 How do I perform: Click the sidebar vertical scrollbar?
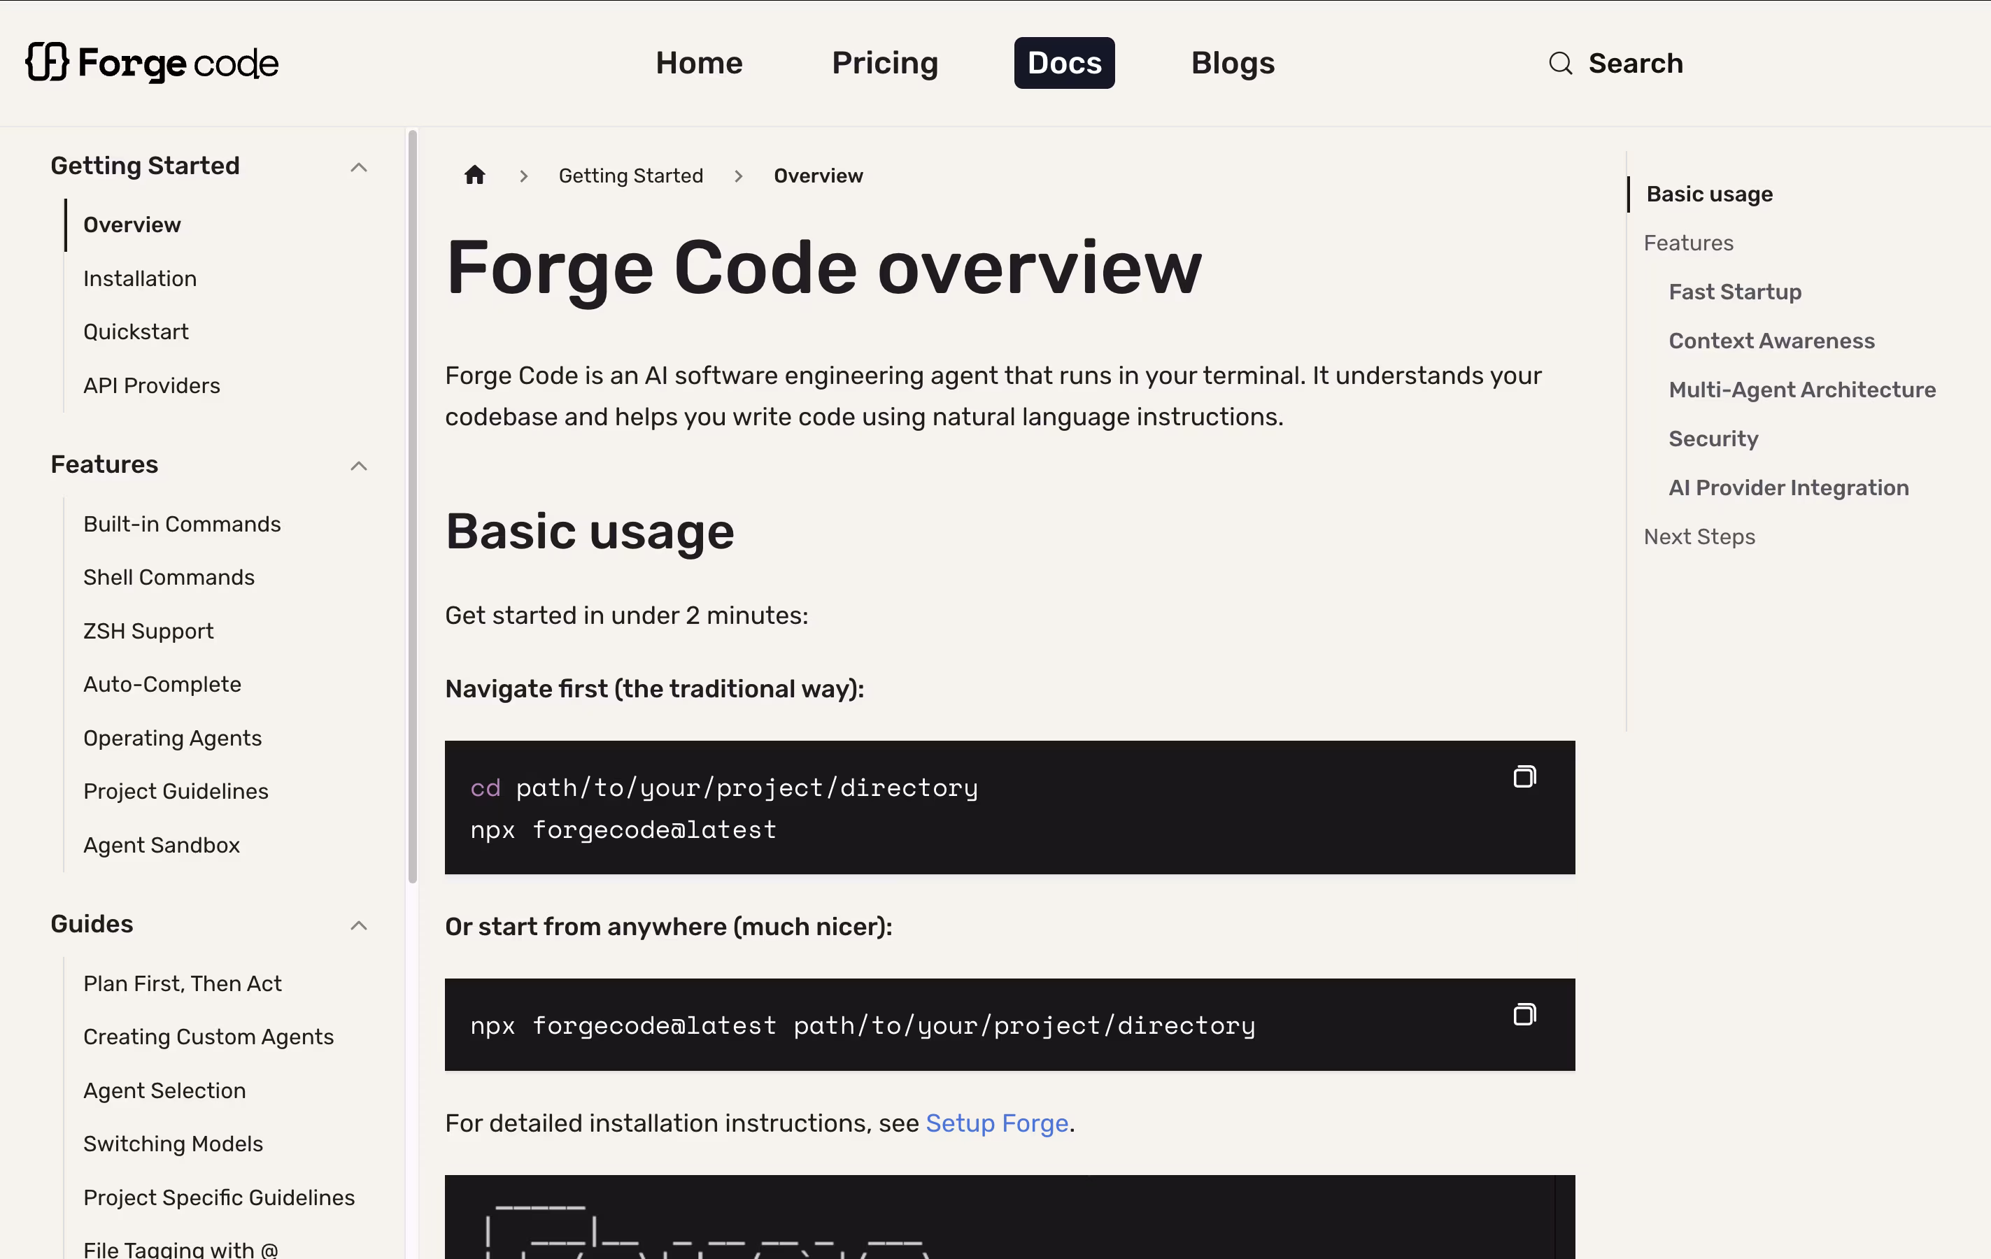[412, 504]
